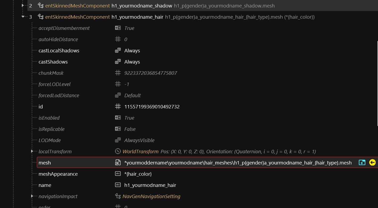
Task: Click the blue add-folder icon on mesh row
Action: [362, 163]
